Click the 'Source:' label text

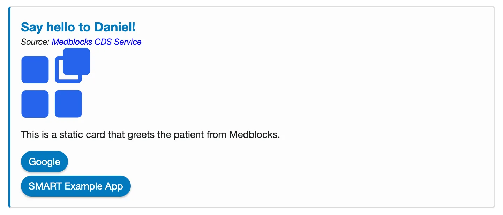click(x=34, y=42)
